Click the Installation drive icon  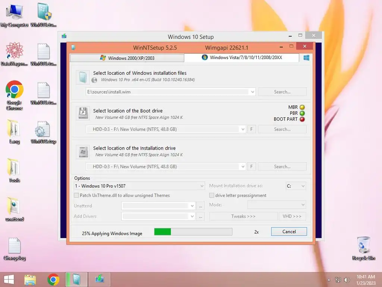(x=83, y=152)
